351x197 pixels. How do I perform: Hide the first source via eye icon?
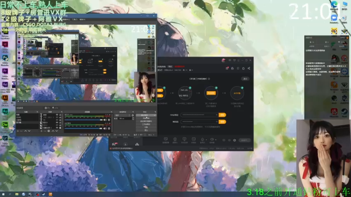pos(57,115)
